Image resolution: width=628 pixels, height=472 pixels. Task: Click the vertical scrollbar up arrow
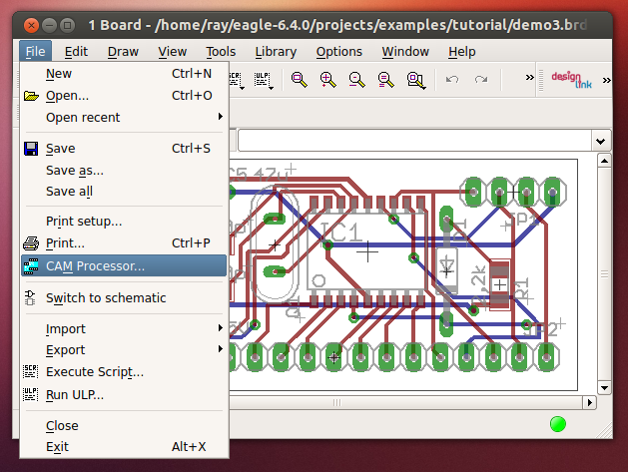coord(604,161)
